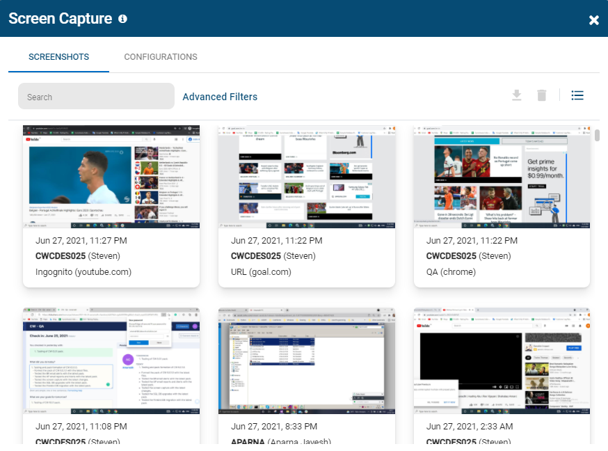Delete screenshots using the trash icon
The height and width of the screenshot is (451, 608).
[x=542, y=95]
